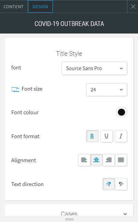Viewport: 138px width, 222px height.
Task: Click the responsive device icon beside Font size
Action: pos(15,90)
